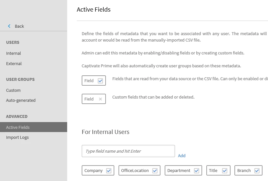
Task: Click the Company field chip label
Action: [94, 171]
